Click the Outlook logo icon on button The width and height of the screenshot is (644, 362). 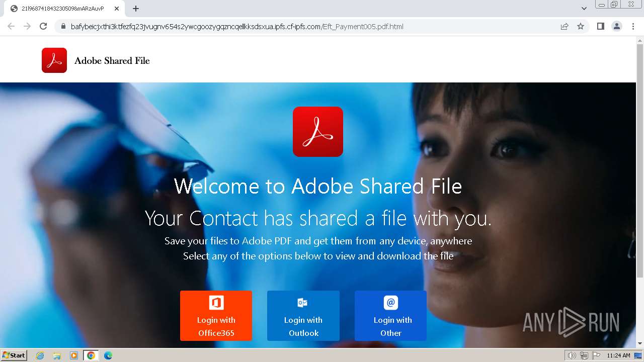302,303
